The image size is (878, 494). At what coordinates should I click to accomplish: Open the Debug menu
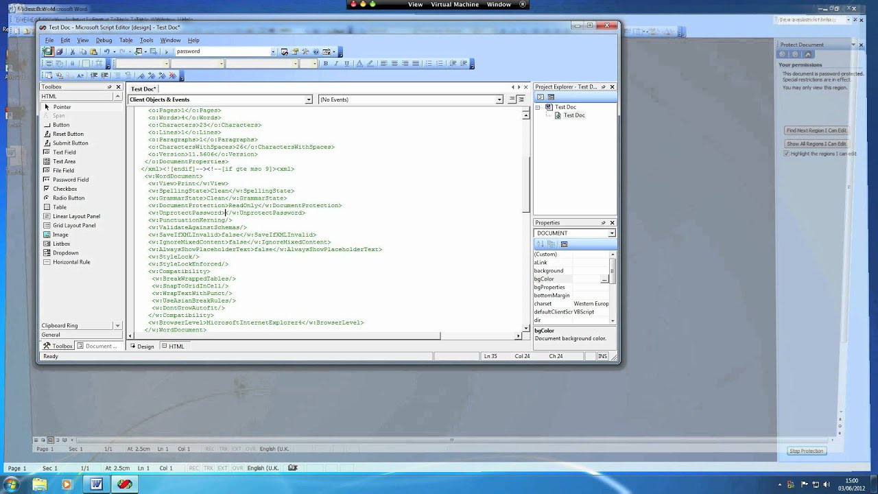point(104,40)
